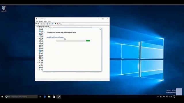The height and width of the screenshot is (103, 184).
Task: Click the scan for hardware changes monitor icon
Action: 52,23
